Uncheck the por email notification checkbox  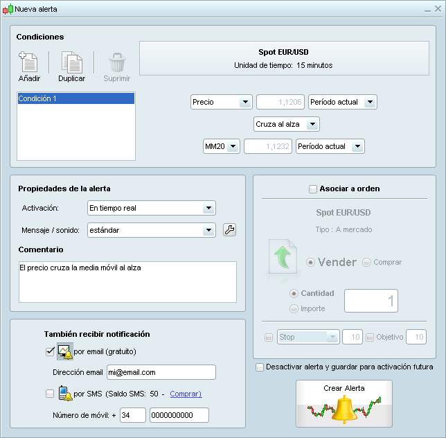coord(50,351)
